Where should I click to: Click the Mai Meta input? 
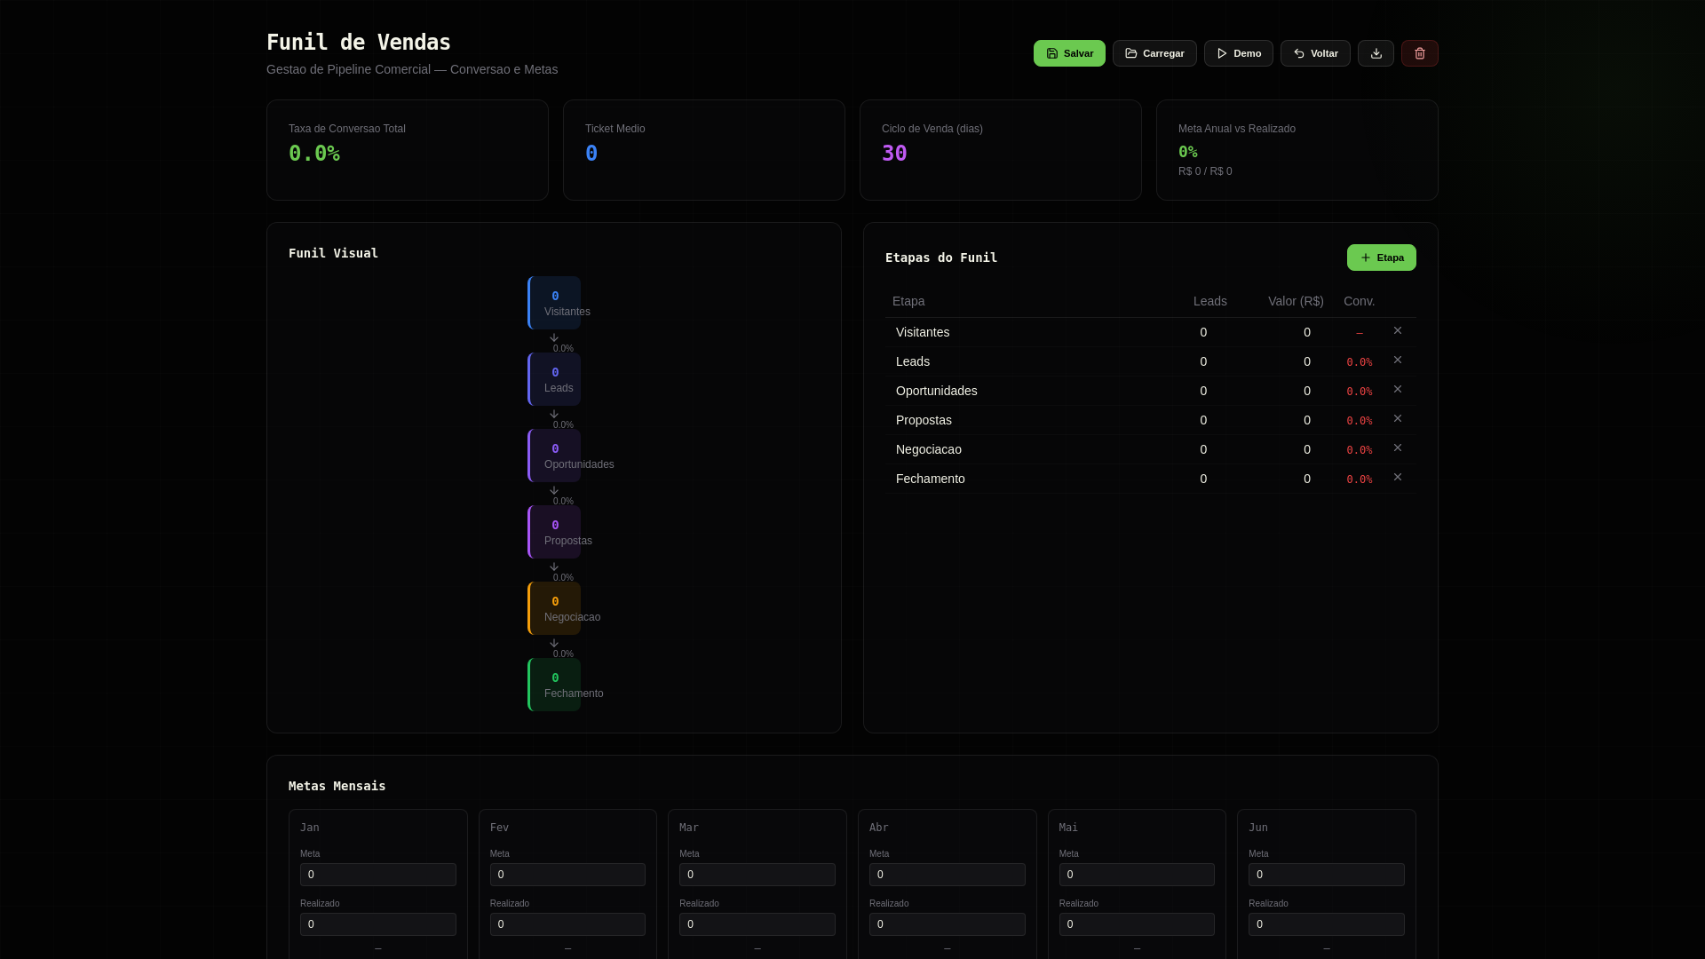[1137, 875]
